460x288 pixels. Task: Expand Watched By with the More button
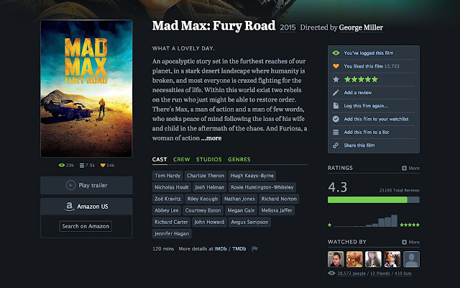410,242
